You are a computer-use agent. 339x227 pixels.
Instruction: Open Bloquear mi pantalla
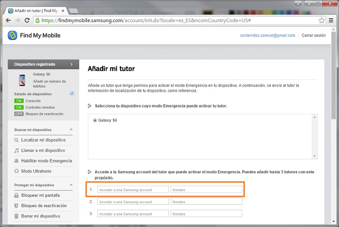(x=40, y=195)
